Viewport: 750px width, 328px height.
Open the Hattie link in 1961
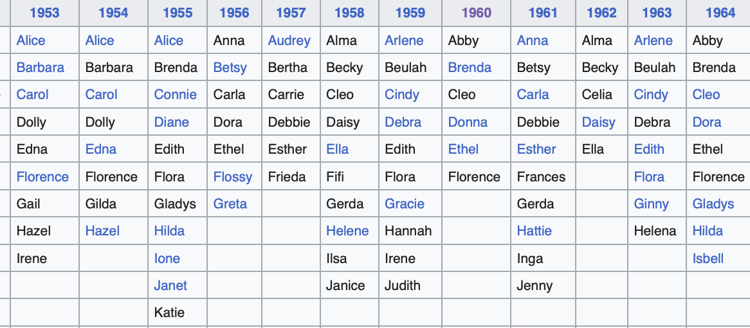(535, 232)
